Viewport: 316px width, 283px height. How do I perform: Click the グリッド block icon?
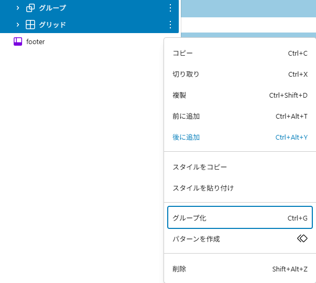[x=30, y=25]
